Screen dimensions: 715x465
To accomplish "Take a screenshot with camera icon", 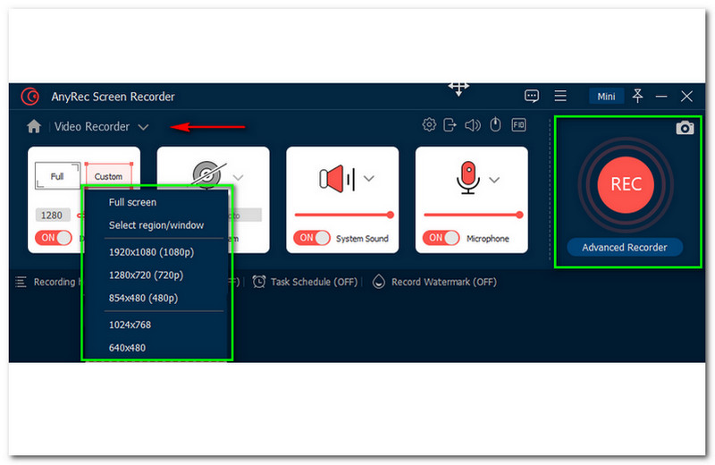I will (685, 128).
